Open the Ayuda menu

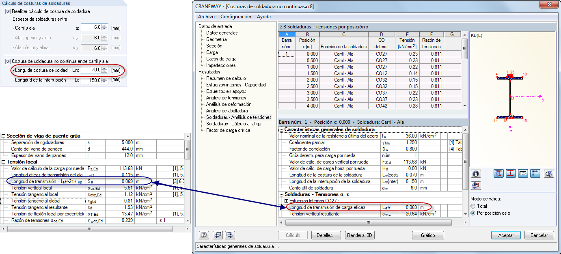264,17
